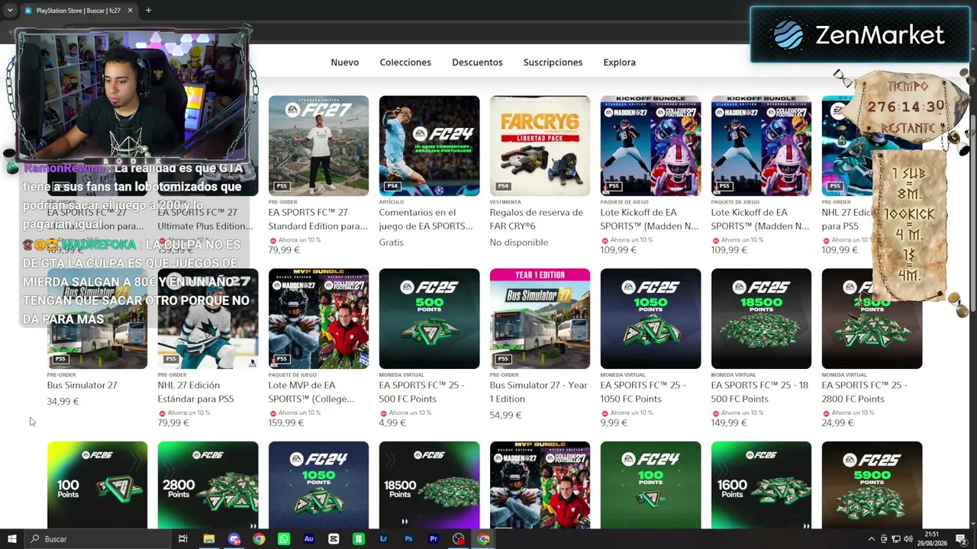Open OBS Studio from the taskbar
Image resolution: width=977 pixels, height=549 pixels.
coord(458,539)
